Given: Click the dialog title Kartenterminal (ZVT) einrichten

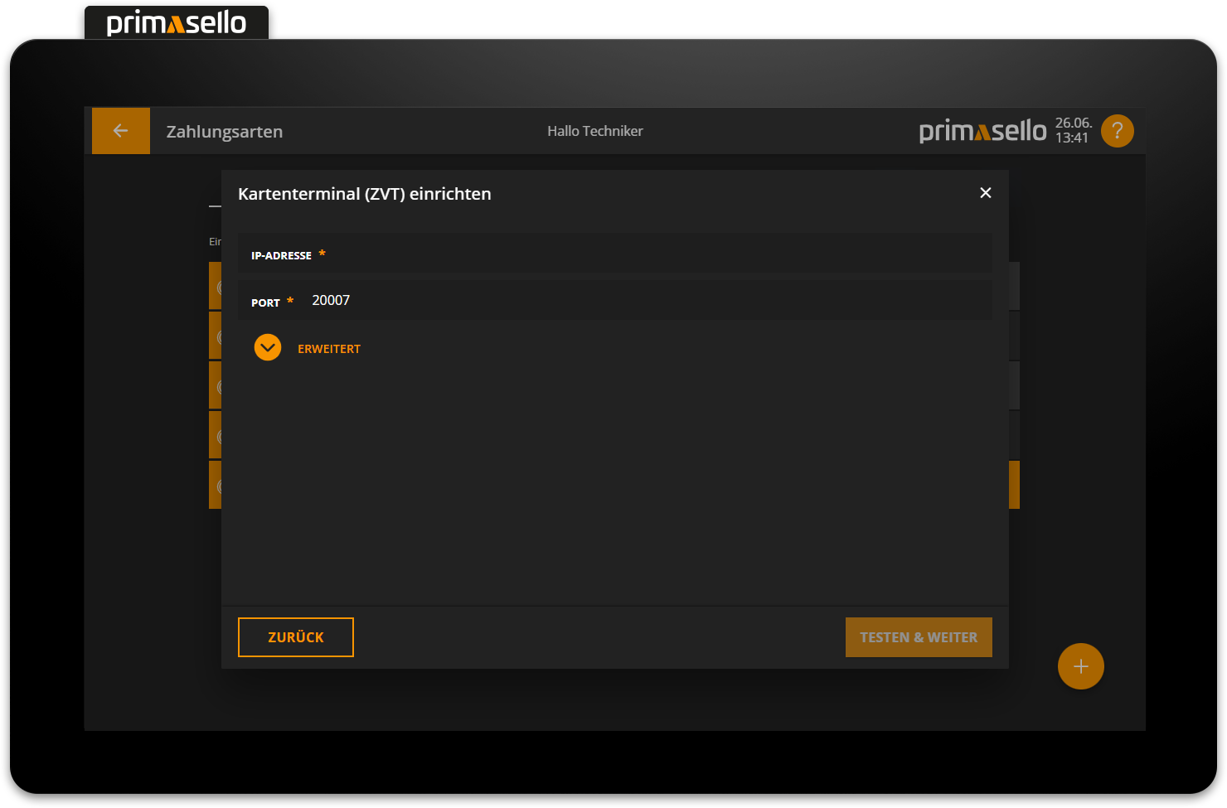Looking at the screenshot, I should (x=365, y=193).
